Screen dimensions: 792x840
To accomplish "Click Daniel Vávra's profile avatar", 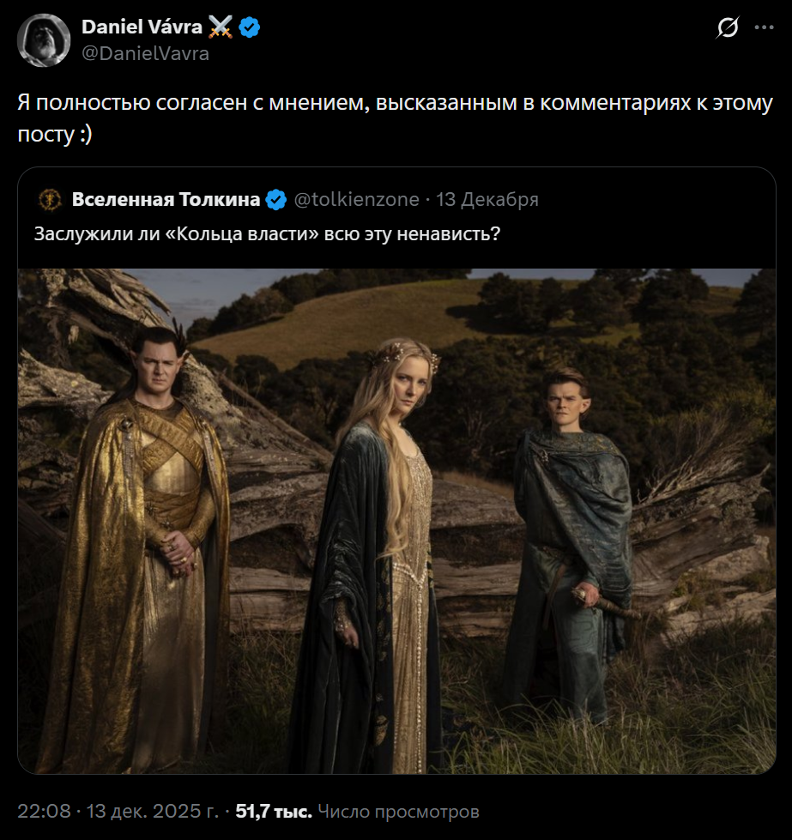I will point(44,40).
